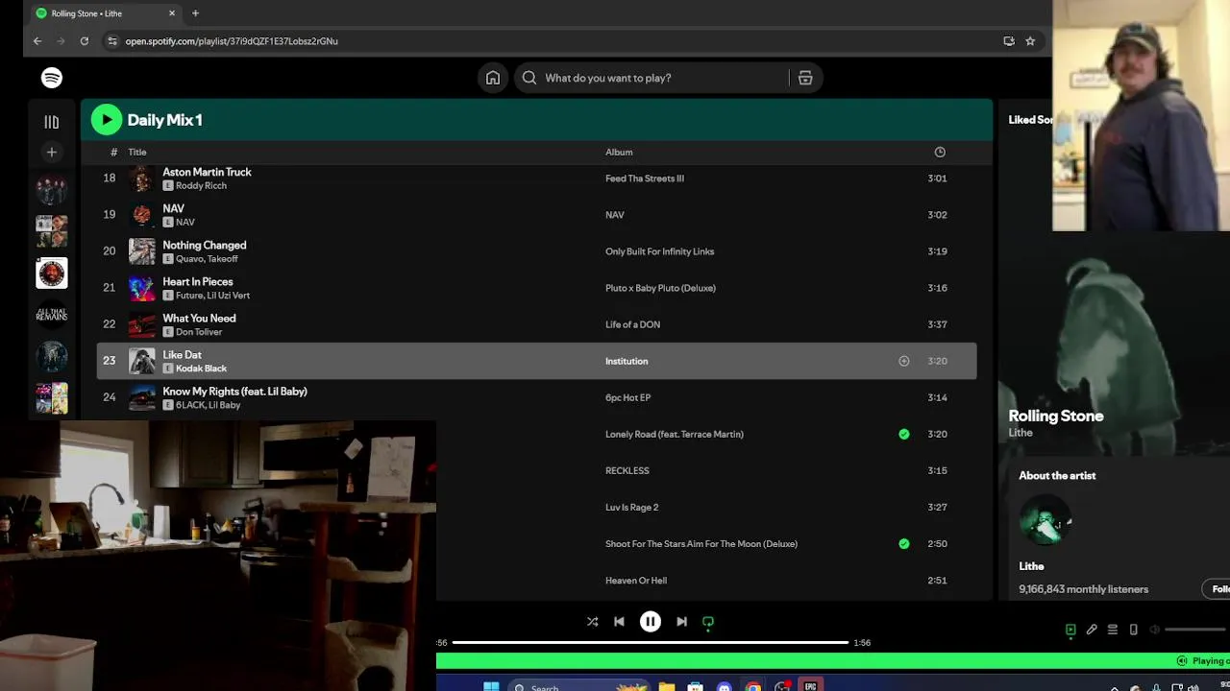Install app icon in address bar
The image size is (1230, 691).
point(1009,41)
